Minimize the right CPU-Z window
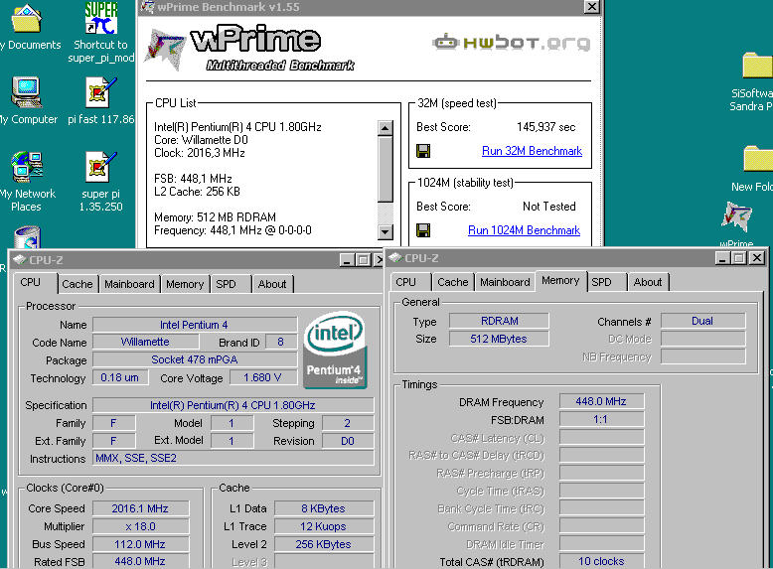This screenshot has width=773, height=569. click(x=722, y=257)
